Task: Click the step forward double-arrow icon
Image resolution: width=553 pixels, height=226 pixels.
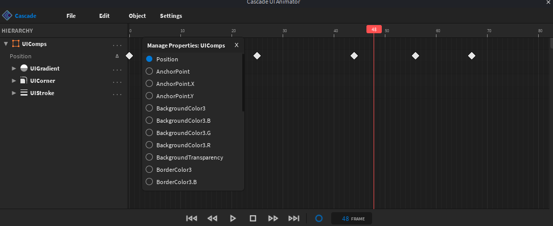Action: [273, 218]
